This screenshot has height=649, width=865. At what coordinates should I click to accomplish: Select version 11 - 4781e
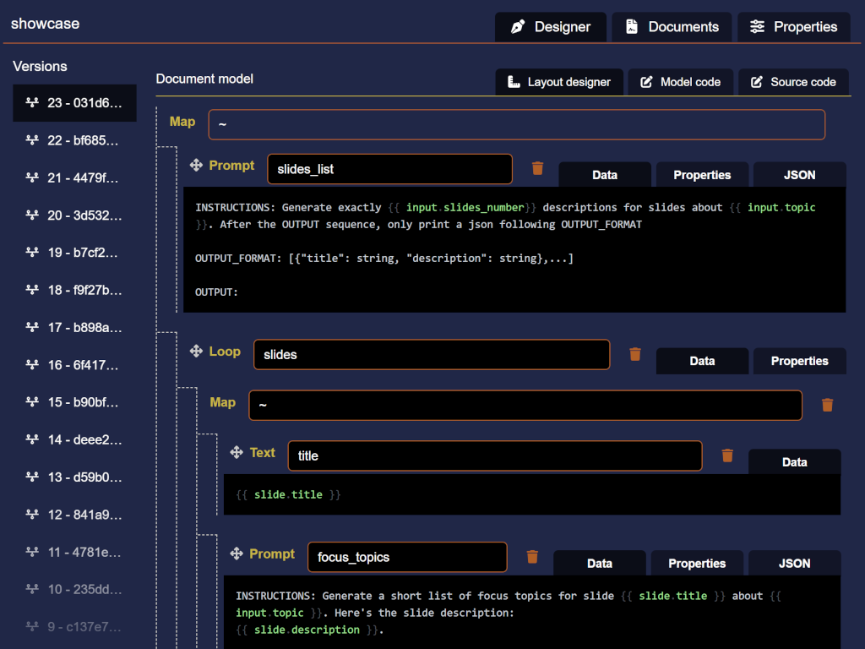tap(74, 552)
